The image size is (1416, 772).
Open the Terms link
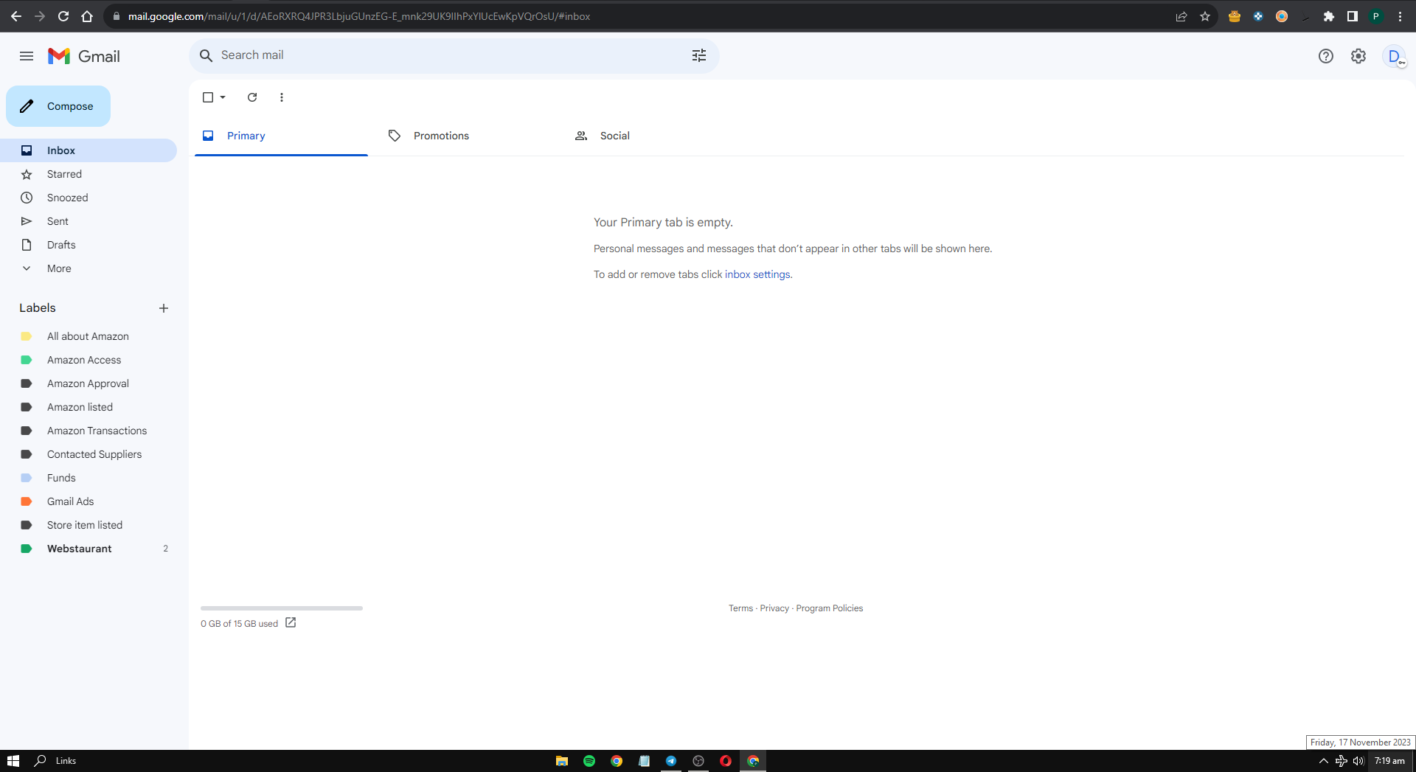[x=740, y=608]
